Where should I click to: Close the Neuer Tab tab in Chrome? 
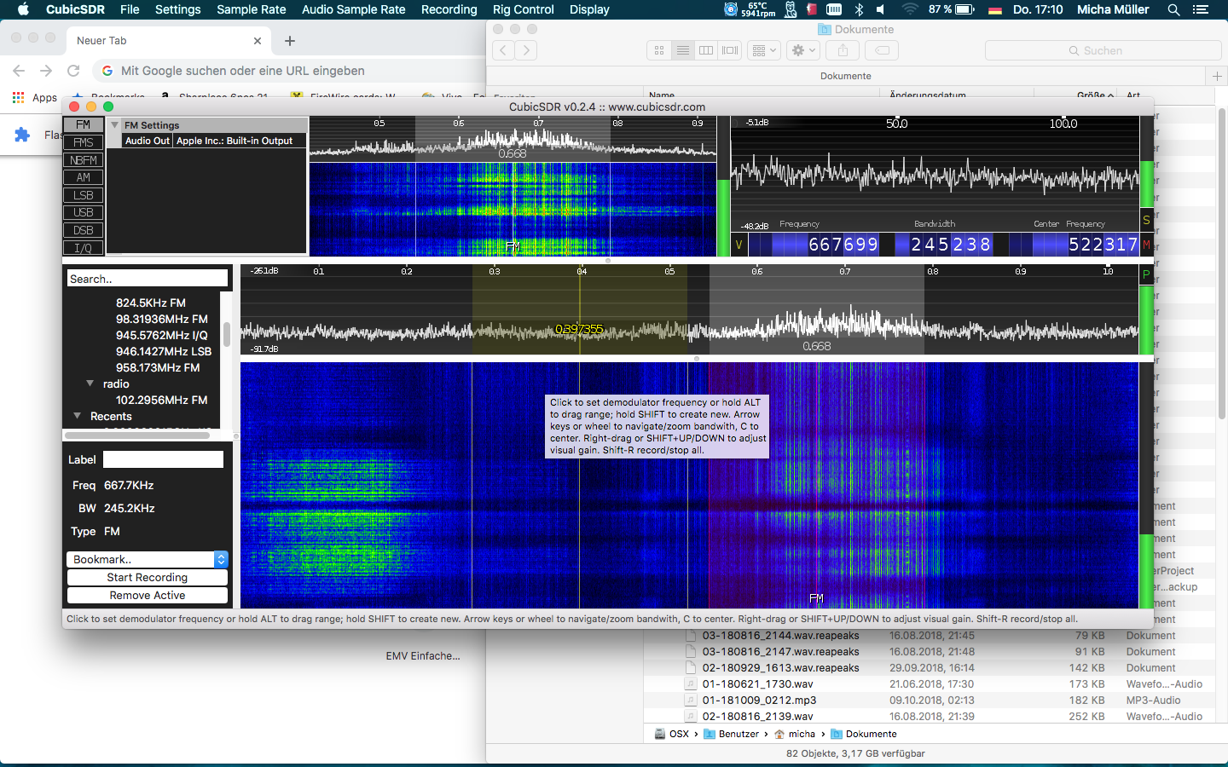258,41
